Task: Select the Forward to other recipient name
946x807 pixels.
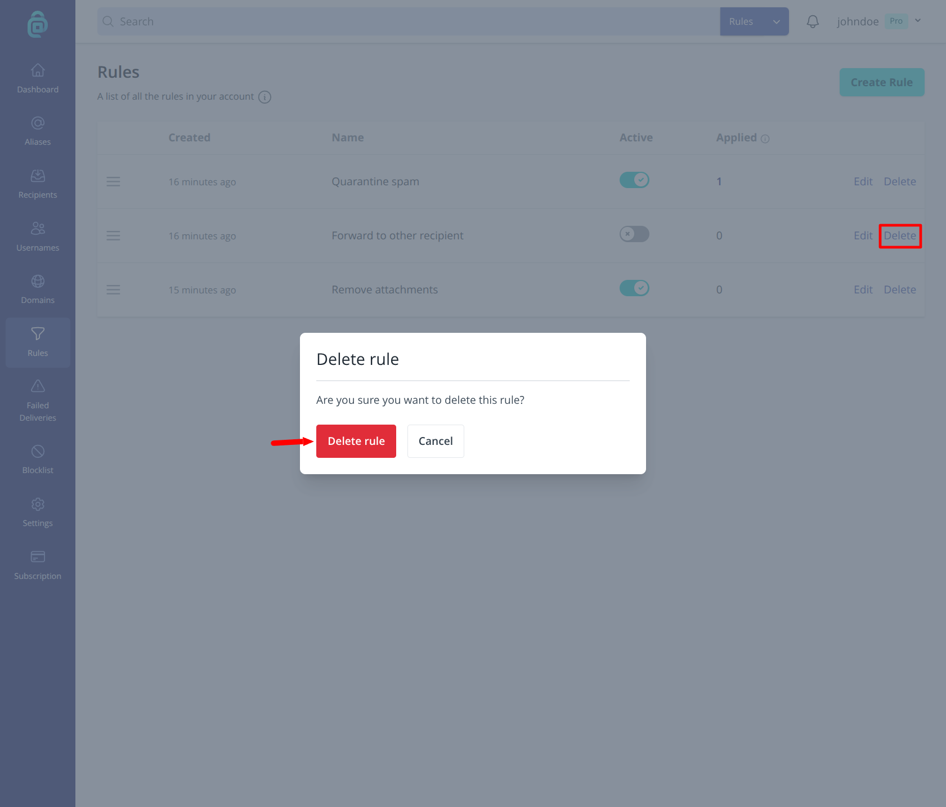Action: pyautogui.click(x=397, y=235)
